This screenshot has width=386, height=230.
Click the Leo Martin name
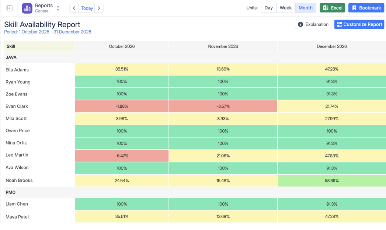pyautogui.click(x=17, y=155)
